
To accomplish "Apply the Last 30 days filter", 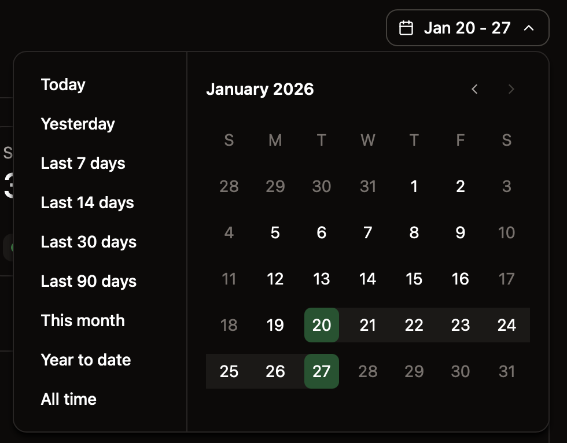I will coord(89,242).
